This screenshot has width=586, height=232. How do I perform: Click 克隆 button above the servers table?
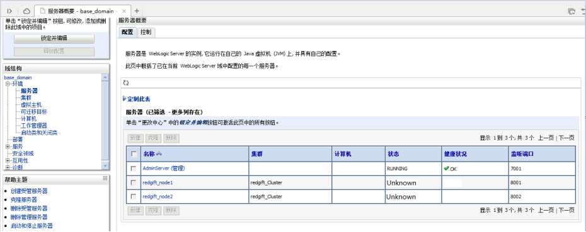point(153,138)
